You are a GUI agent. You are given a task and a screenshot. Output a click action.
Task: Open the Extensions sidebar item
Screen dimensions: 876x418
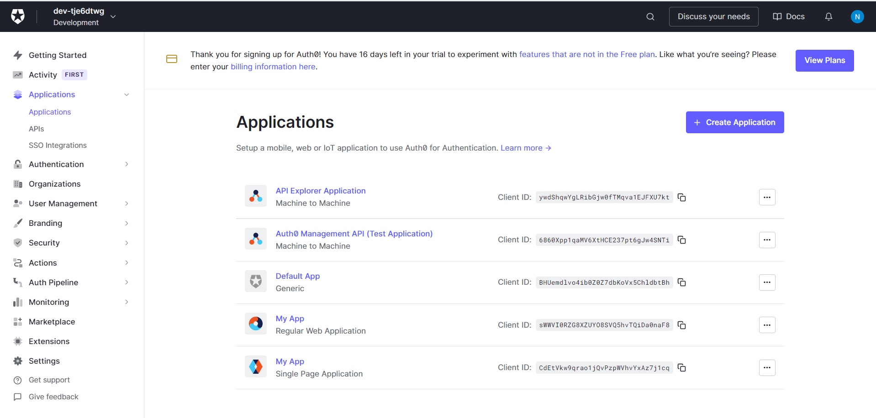click(49, 341)
